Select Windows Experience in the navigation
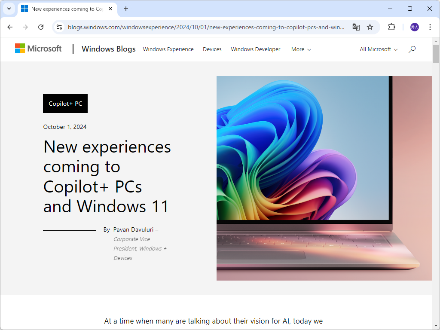This screenshot has width=440, height=330. pos(168,49)
